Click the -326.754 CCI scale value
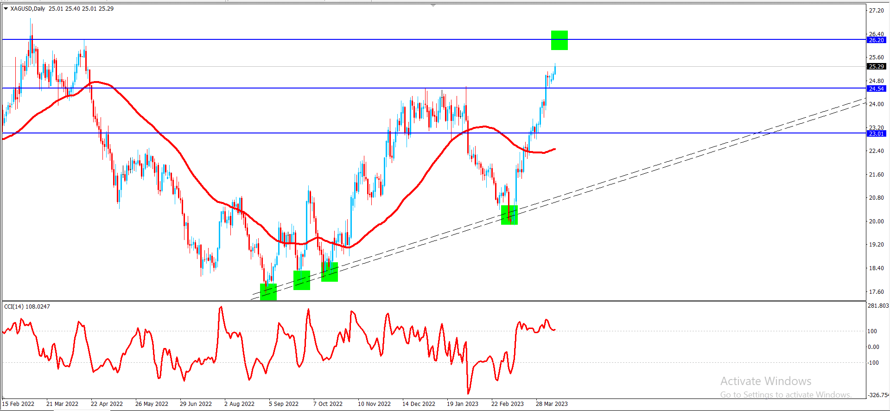This screenshot has width=890, height=411. point(878,395)
